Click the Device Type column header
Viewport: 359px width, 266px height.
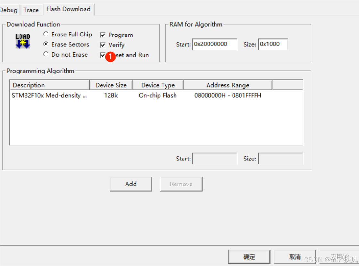coord(158,85)
